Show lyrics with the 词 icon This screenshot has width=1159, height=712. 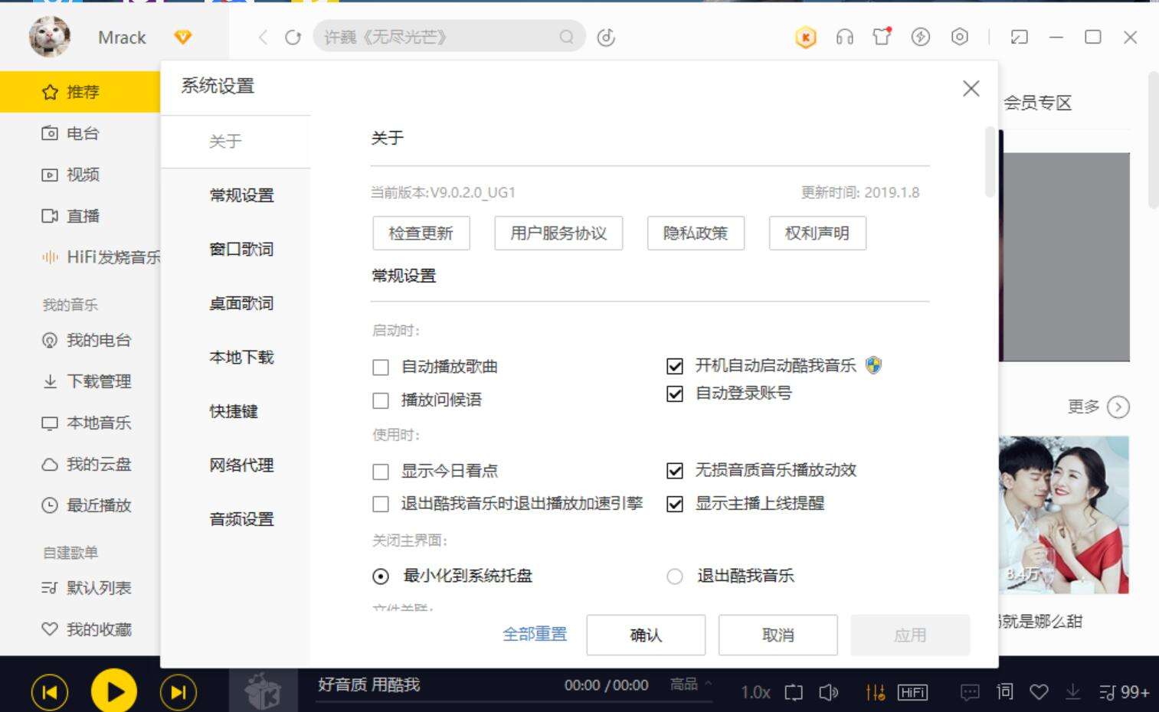point(1004,692)
